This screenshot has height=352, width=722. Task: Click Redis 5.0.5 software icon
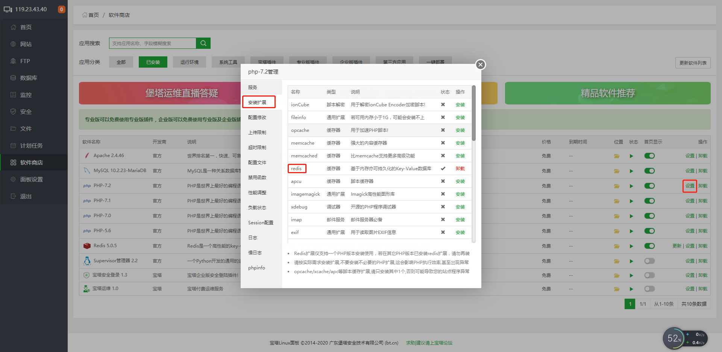[x=87, y=246]
